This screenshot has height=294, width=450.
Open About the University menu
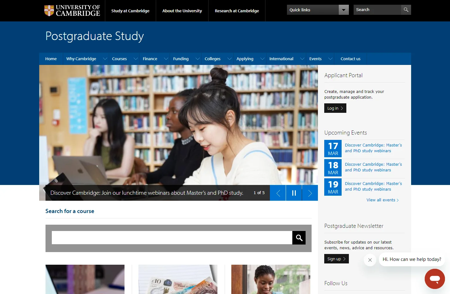click(x=182, y=11)
